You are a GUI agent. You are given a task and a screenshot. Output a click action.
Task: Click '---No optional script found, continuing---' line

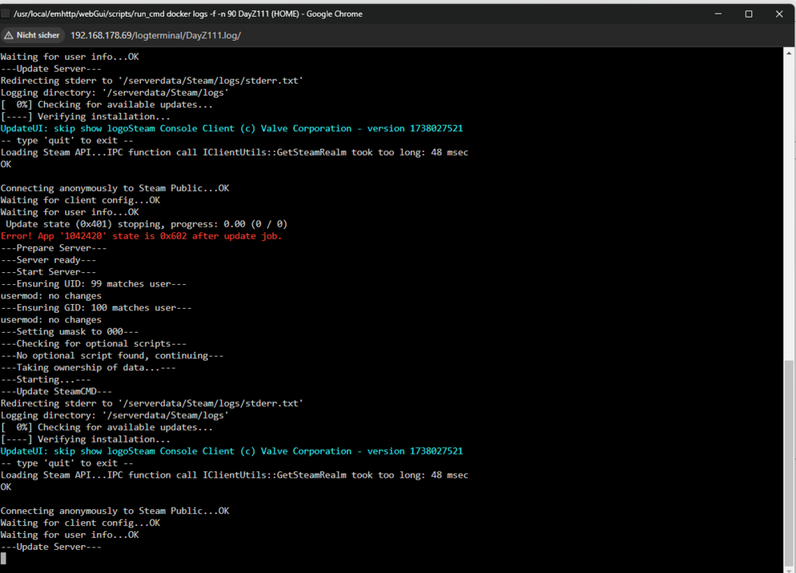(112, 355)
